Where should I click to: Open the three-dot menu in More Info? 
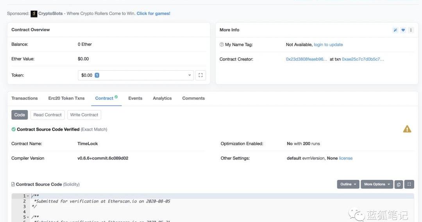click(x=411, y=30)
